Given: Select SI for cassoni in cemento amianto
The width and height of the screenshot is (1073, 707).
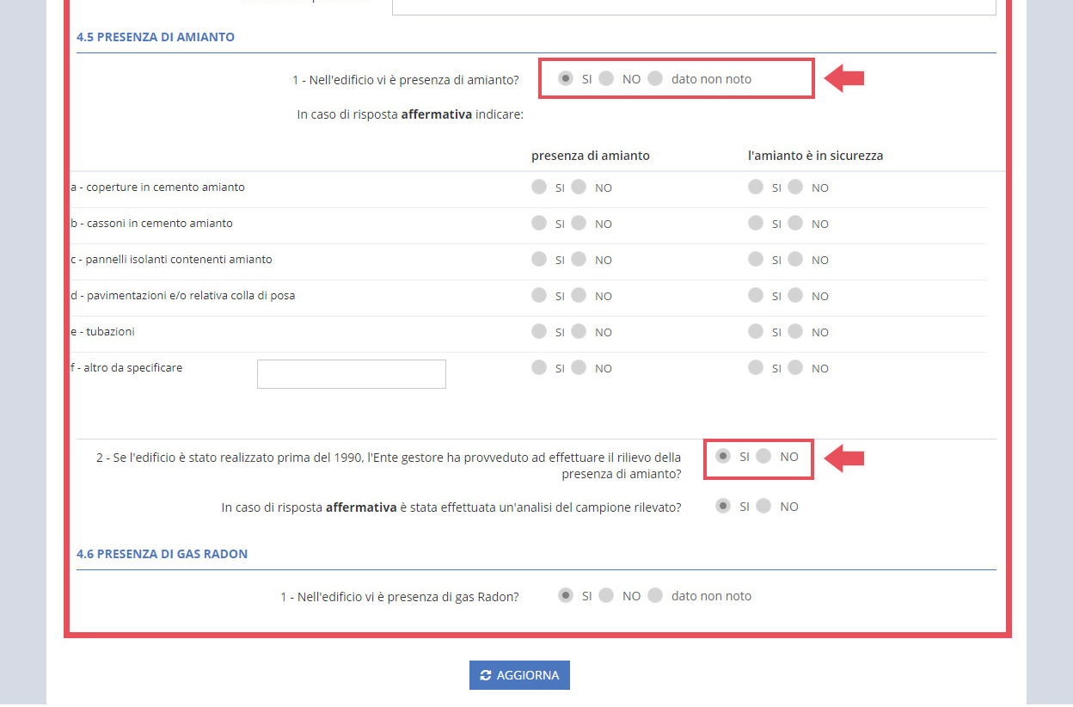Looking at the screenshot, I should (x=539, y=224).
